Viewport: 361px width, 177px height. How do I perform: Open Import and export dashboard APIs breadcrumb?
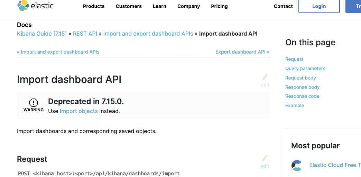coord(148,34)
